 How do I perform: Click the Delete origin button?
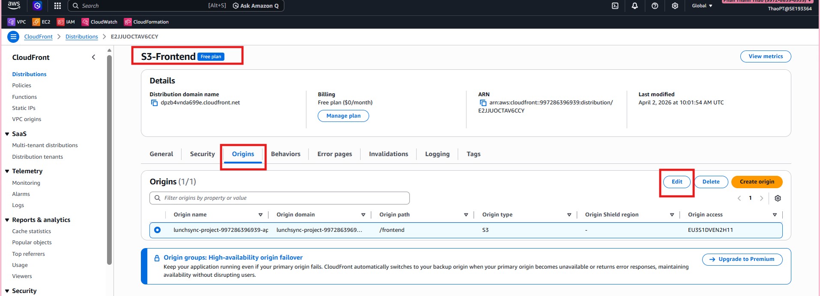click(711, 182)
